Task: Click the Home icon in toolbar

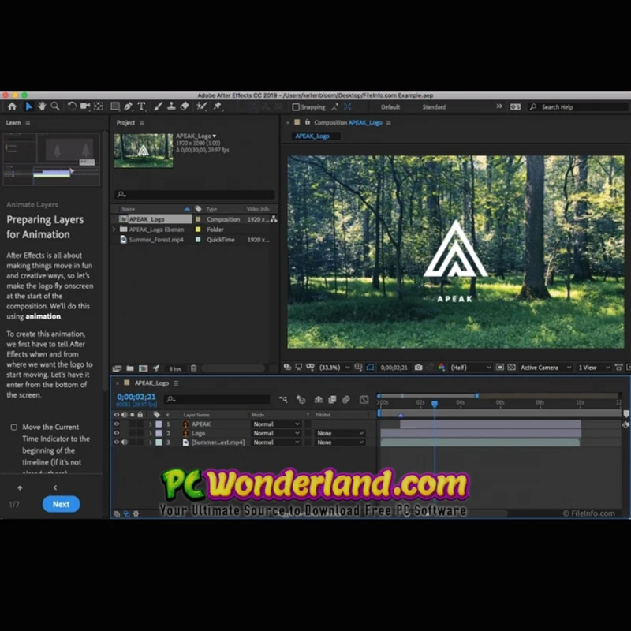Action: pyautogui.click(x=12, y=106)
